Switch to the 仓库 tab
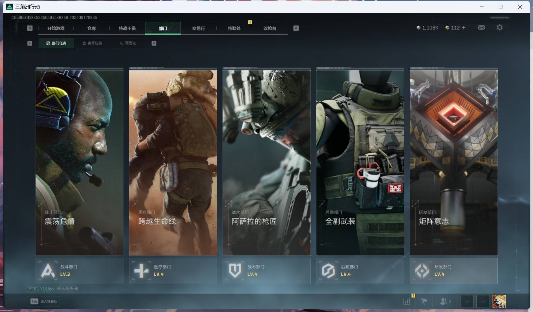Viewport: 533px width, 312px height. 92,28
